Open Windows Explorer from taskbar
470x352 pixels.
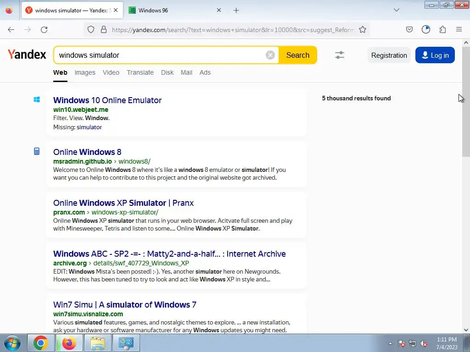click(x=98, y=343)
